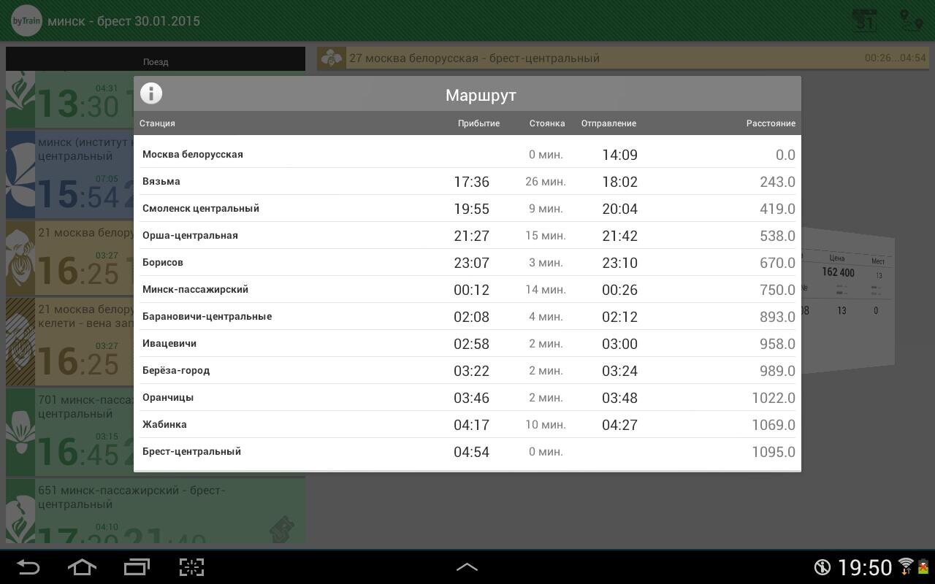
Task: Tap the byTrain app logo
Action: [x=26, y=21]
